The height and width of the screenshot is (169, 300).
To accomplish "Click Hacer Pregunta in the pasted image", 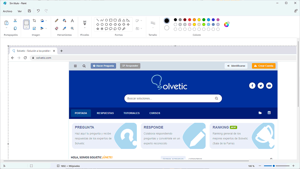I will click(x=103, y=66).
